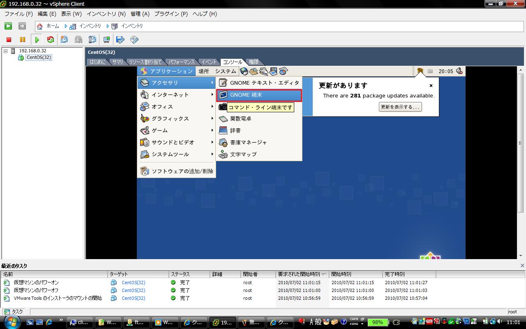The height and width of the screenshot is (329, 526).
Task: Click the package update notifier icon in GNOME panel
Action: pos(420,71)
